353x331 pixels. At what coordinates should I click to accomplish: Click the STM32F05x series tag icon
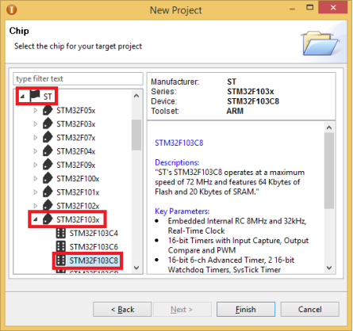tap(48, 110)
